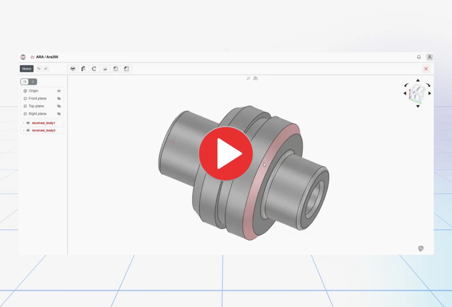Select revolved_body3 in the tree

(44, 130)
